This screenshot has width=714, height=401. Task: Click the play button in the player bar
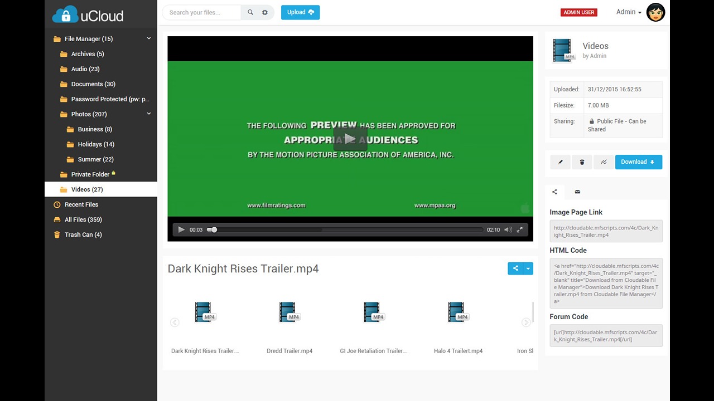(x=181, y=229)
